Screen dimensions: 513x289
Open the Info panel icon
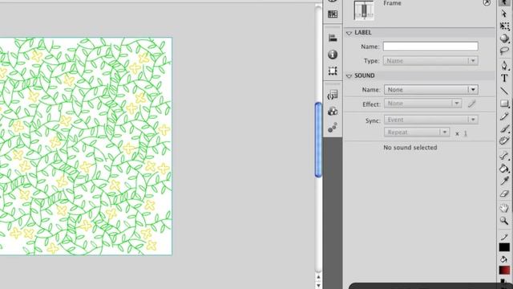[333, 55]
